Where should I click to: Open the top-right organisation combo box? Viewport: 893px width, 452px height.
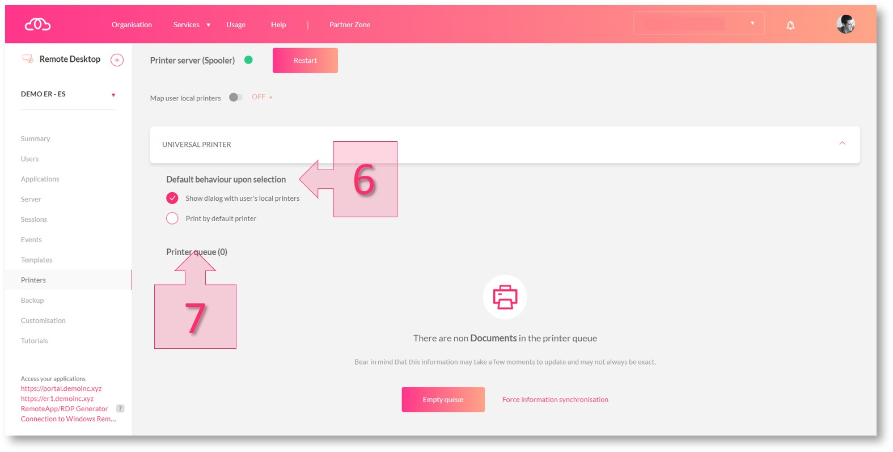(x=699, y=23)
